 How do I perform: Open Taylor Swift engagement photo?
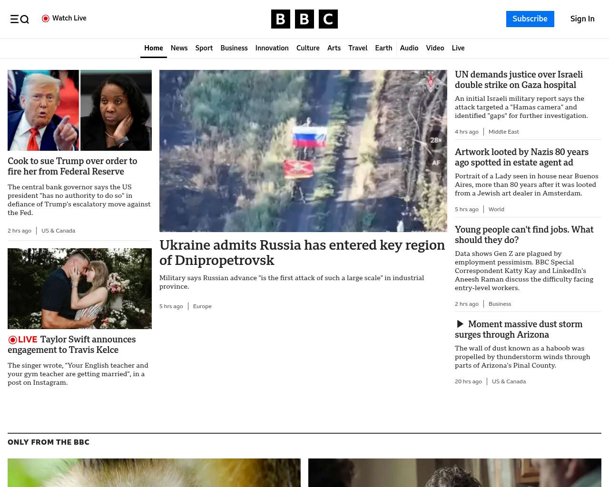click(79, 289)
